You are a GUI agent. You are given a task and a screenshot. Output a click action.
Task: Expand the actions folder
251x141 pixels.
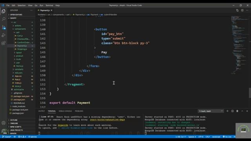pos(18,25)
